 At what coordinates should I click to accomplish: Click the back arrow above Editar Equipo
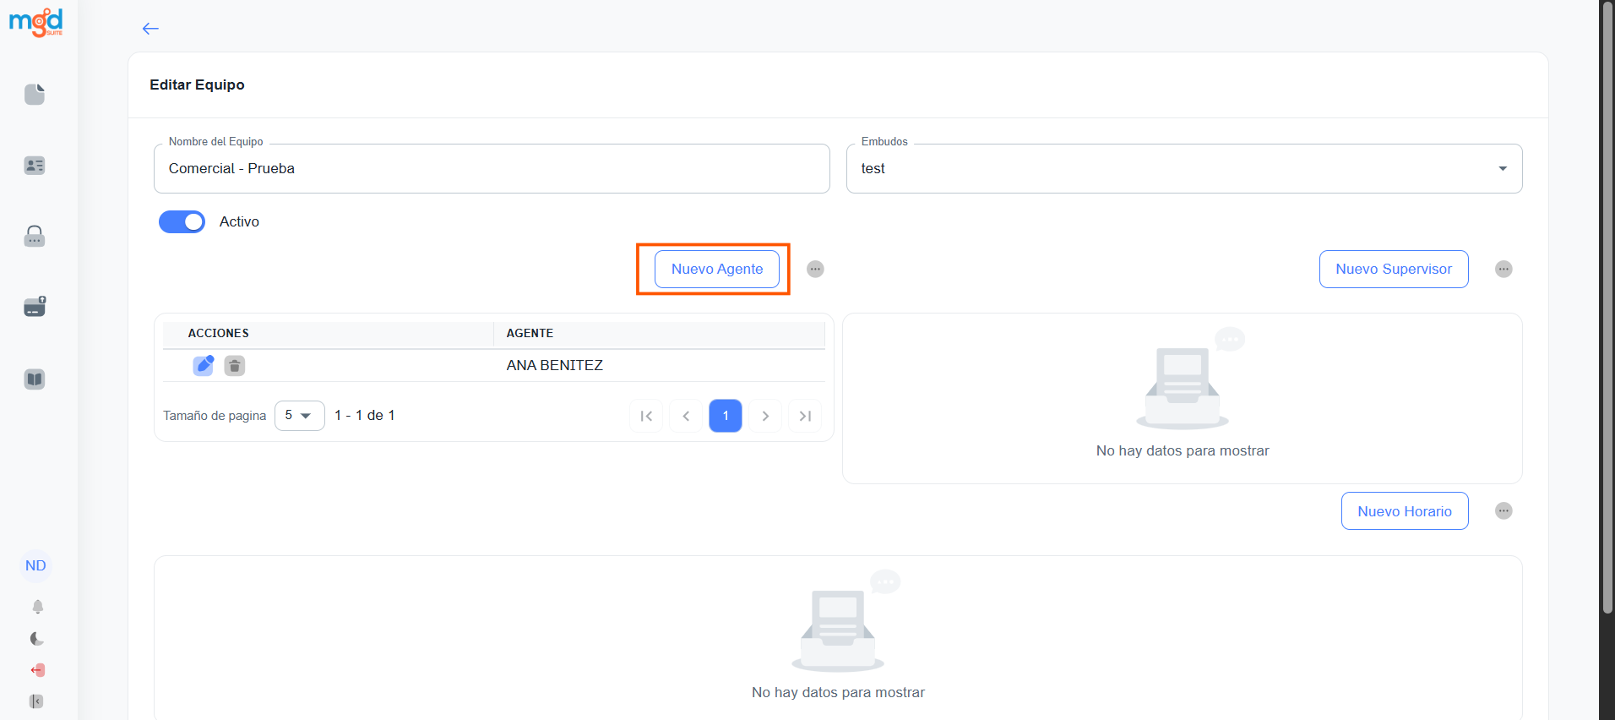[x=150, y=29]
